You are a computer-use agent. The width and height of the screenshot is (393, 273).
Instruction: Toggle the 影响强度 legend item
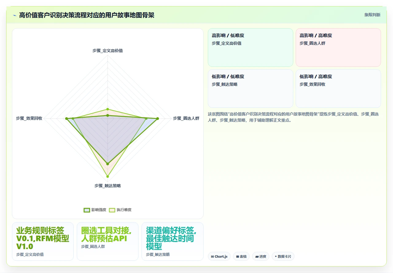coord(95,210)
